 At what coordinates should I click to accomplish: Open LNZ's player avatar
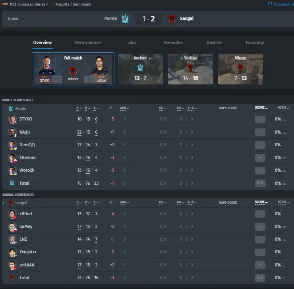click(x=12, y=239)
